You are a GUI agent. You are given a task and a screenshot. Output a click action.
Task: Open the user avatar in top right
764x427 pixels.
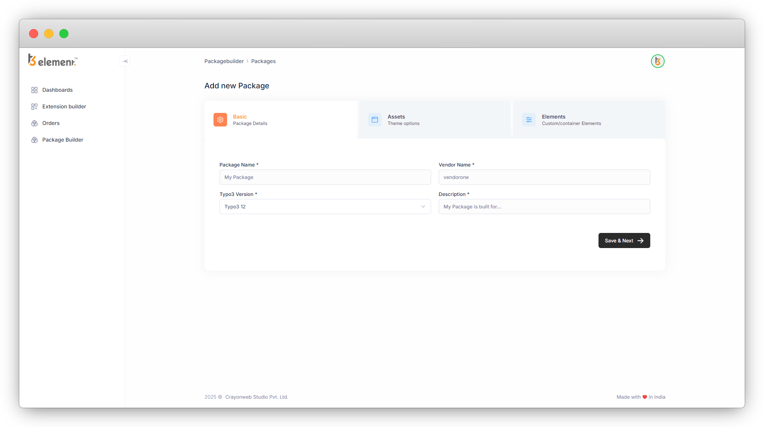[x=657, y=61]
